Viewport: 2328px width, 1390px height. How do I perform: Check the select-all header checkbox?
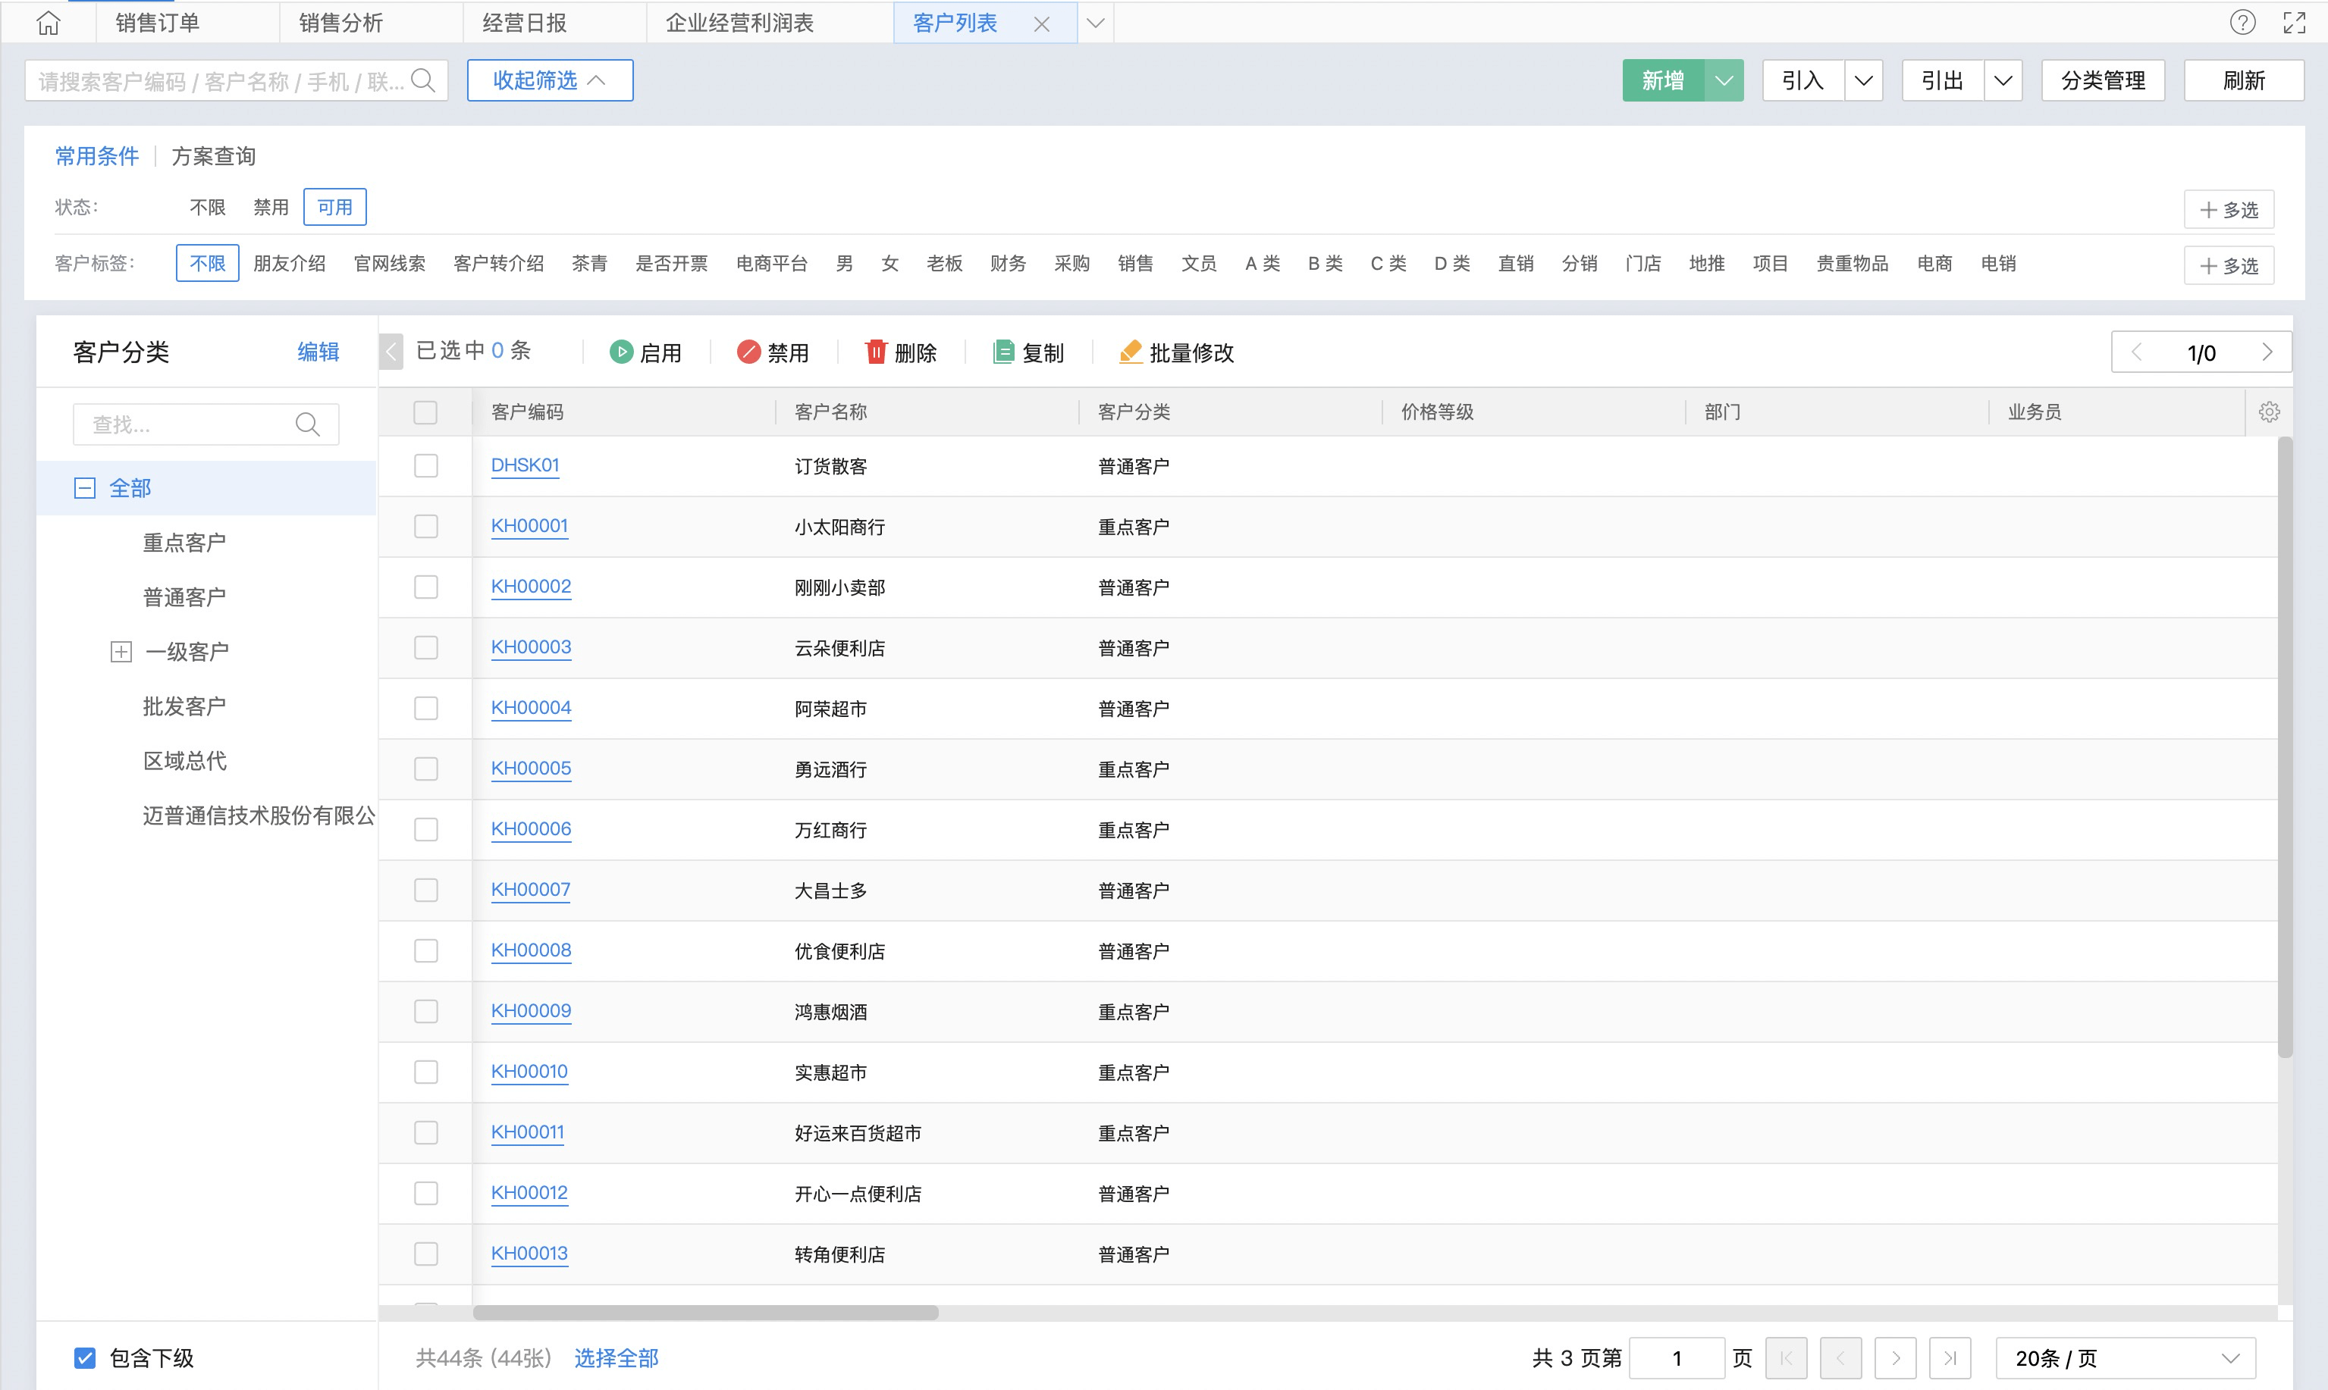(x=425, y=412)
